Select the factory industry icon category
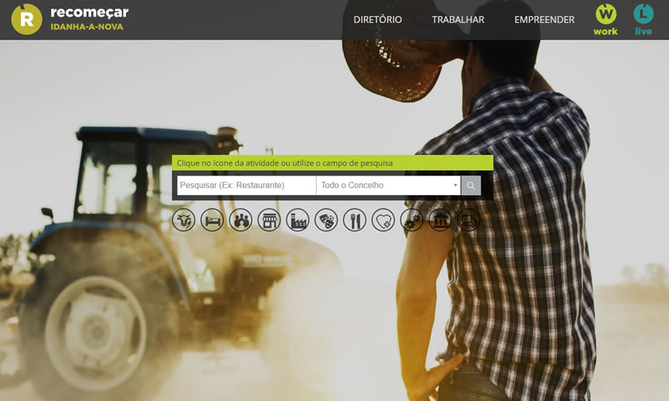The image size is (669, 401). point(298,220)
